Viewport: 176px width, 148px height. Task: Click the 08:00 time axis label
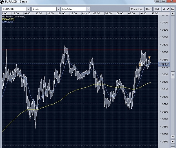pos(132,13)
